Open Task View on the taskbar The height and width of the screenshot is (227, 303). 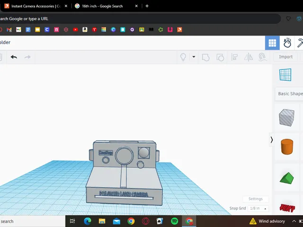(x=72, y=221)
